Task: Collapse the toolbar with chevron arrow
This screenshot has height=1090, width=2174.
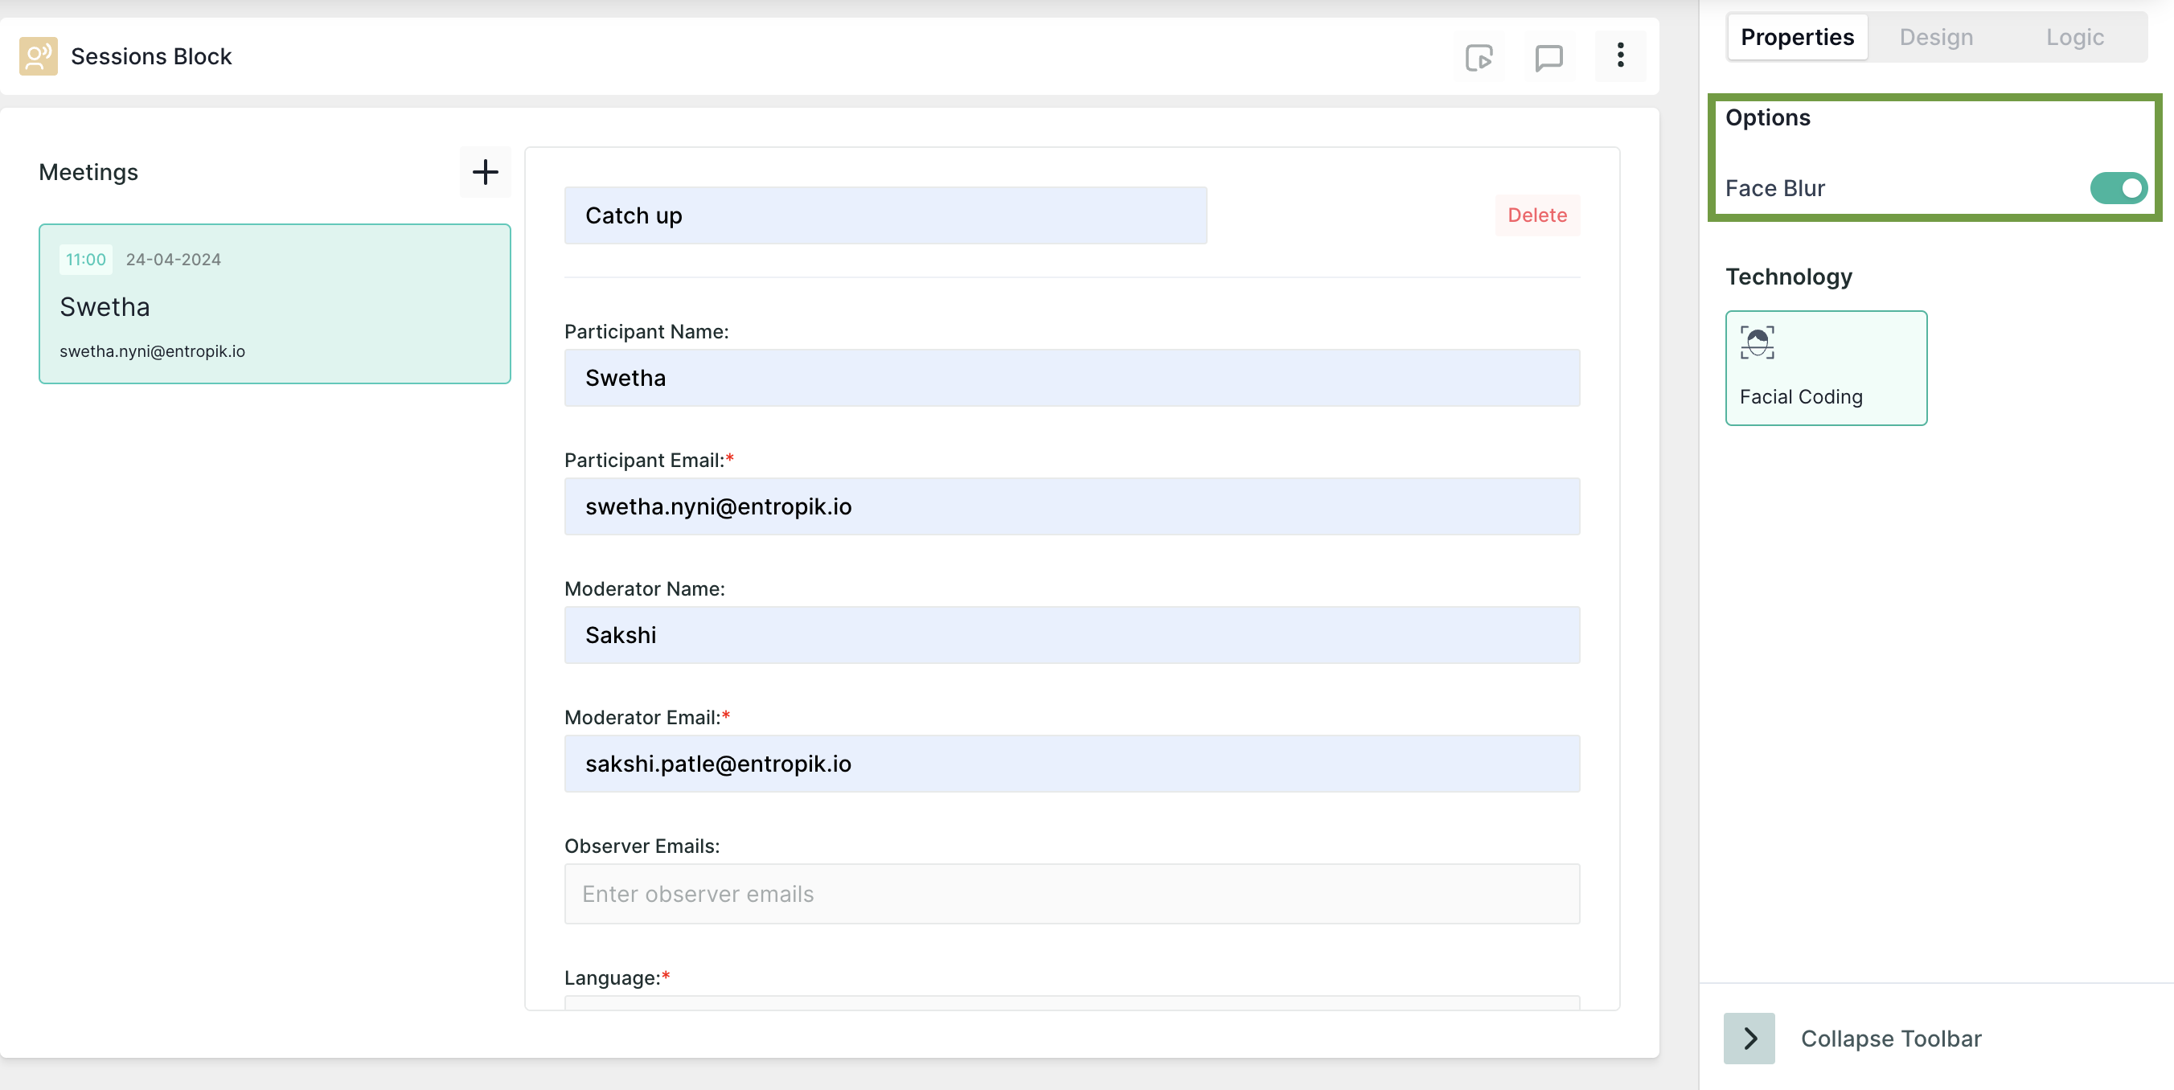Action: (x=1749, y=1038)
